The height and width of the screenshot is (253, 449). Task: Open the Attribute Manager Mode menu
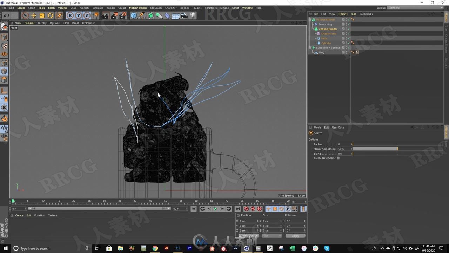pyautogui.click(x=317, y=128)
